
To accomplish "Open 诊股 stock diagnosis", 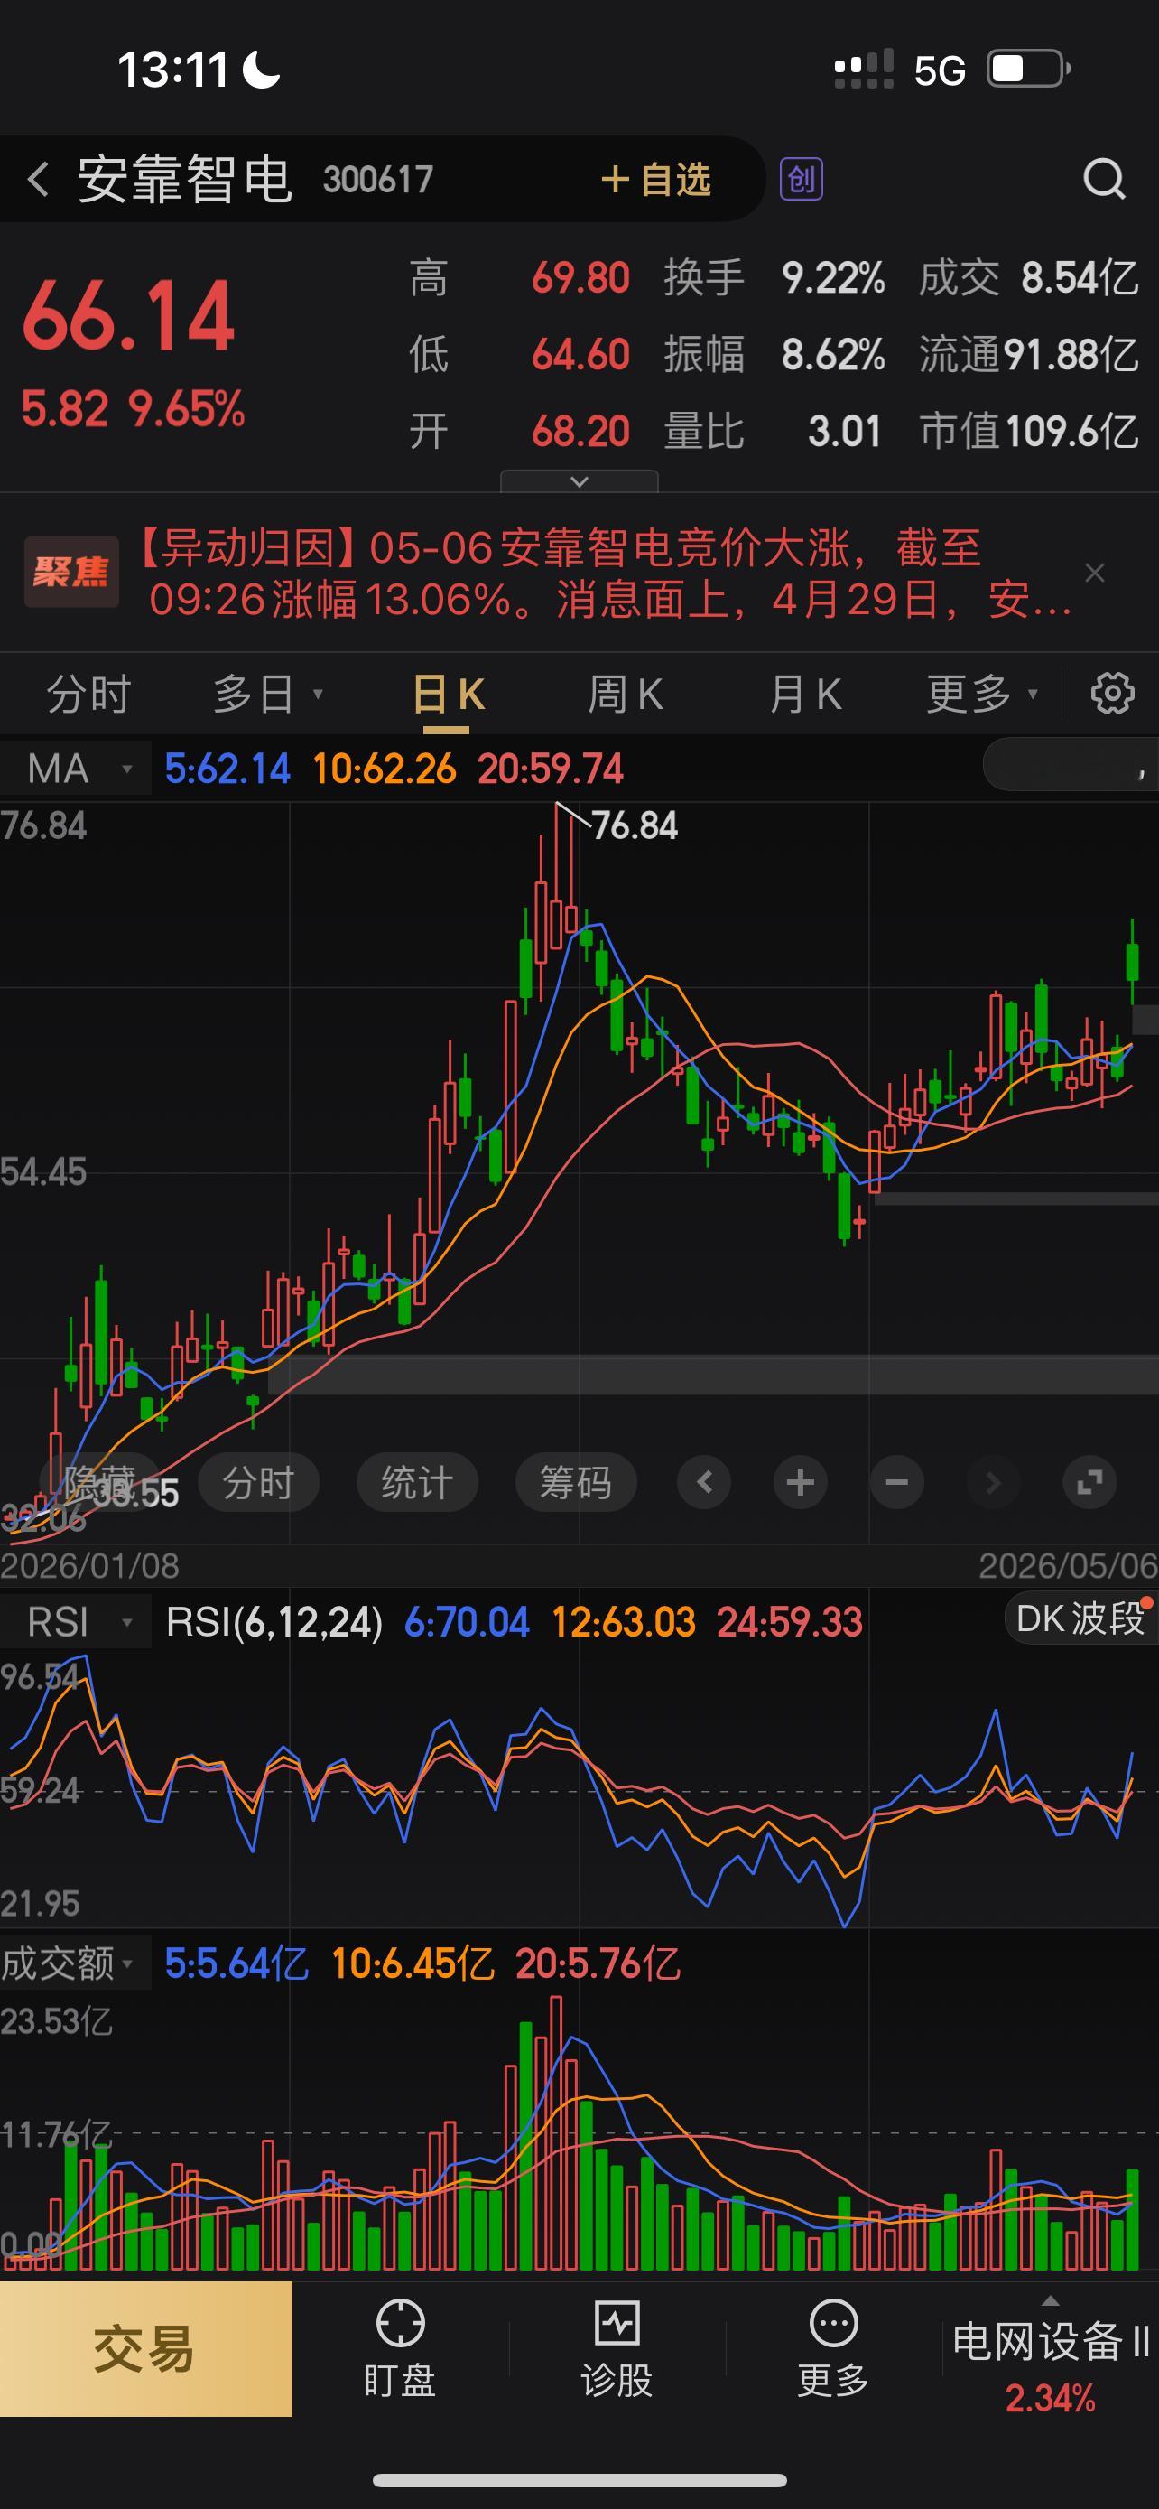I will point(617,2348).
